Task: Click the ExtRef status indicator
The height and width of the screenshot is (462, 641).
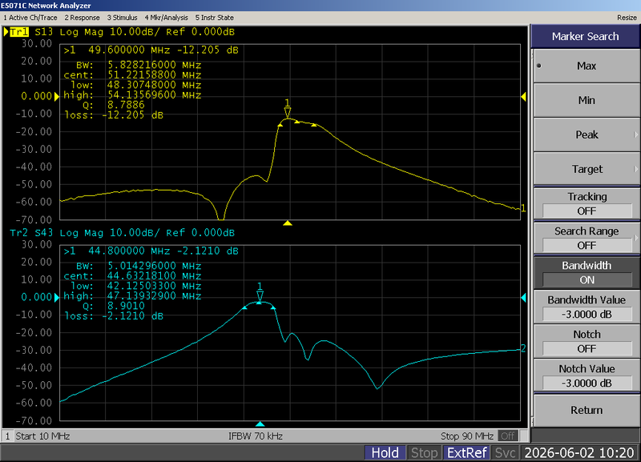Action: click(467, 452)
